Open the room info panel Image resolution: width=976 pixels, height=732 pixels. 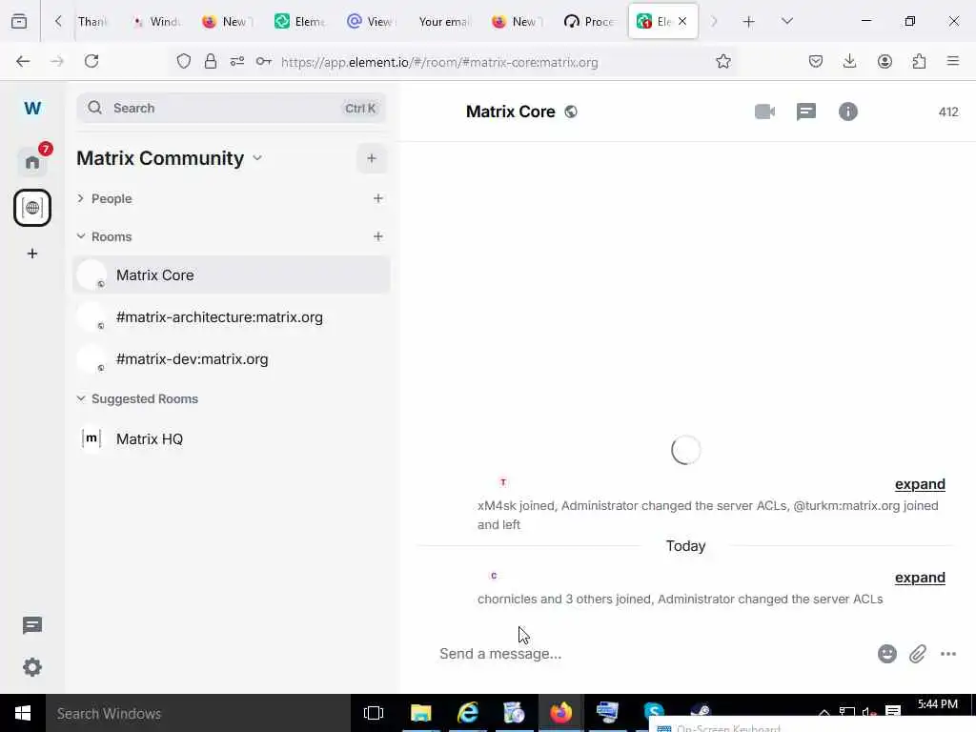pyautogui.click(x=847, y=112)
